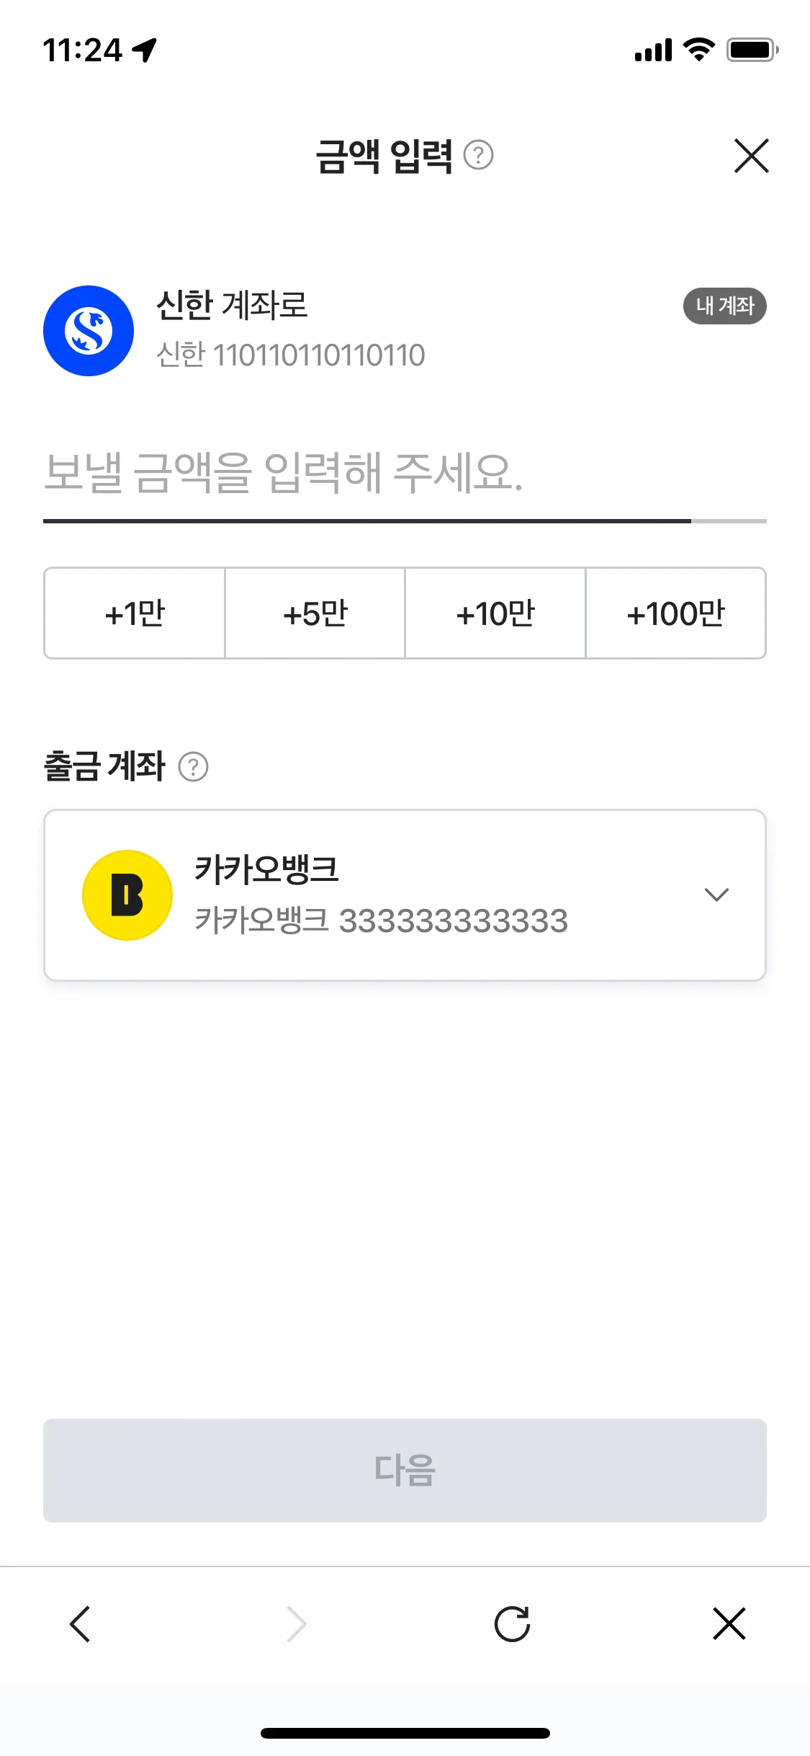810x1756 pixels.
Task: Expand the 출금 계좌 chevron dropdown
Action: click(716, 895)
